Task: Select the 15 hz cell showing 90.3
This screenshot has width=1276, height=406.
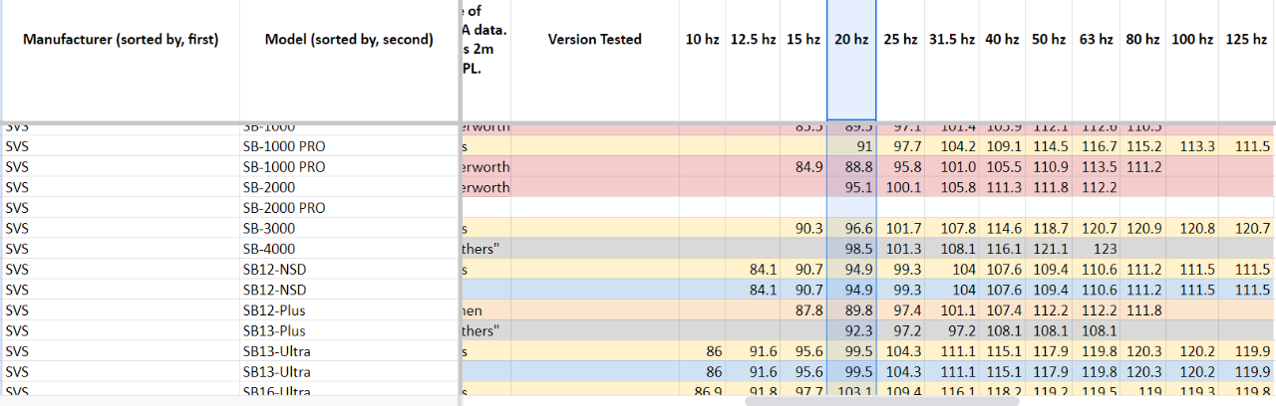Action: click(x=803, y=228)
